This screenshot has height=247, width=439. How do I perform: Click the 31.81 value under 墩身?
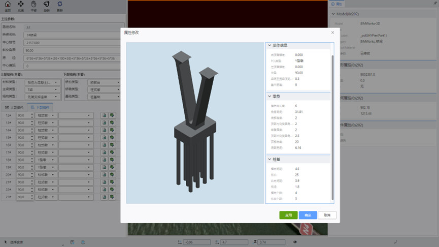pos(299,112)
